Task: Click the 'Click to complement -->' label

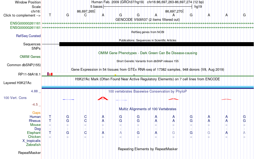Action: click(x=22, y=15)
